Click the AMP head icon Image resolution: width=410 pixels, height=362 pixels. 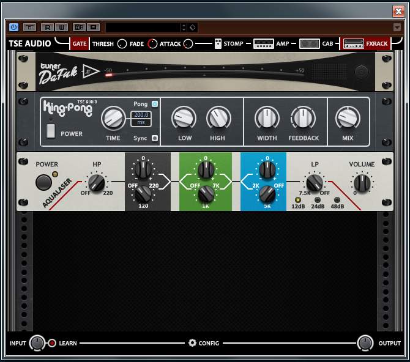coord(264,43)
